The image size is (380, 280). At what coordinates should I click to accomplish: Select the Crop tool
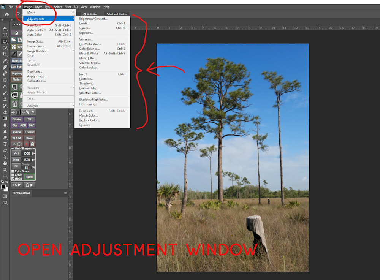(x=5, y=54)
